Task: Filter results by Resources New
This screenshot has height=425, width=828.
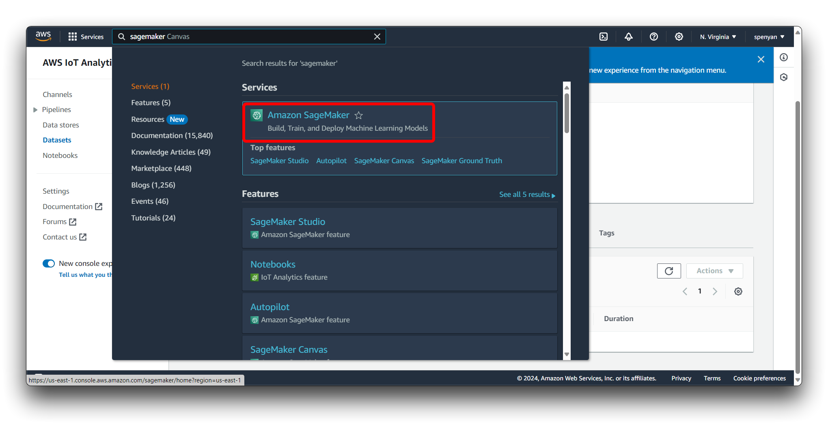Action: [159, 119]
